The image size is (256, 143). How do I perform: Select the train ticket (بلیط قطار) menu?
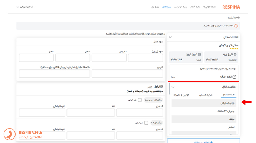coord(195,7)
